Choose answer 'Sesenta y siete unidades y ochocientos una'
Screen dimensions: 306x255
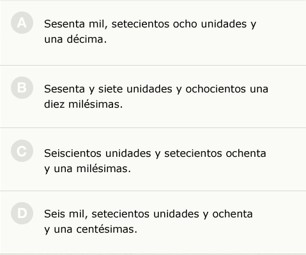pos(156,89)
